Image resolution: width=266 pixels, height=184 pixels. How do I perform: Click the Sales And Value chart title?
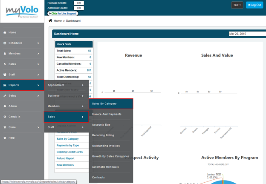[x=217, y=55]
